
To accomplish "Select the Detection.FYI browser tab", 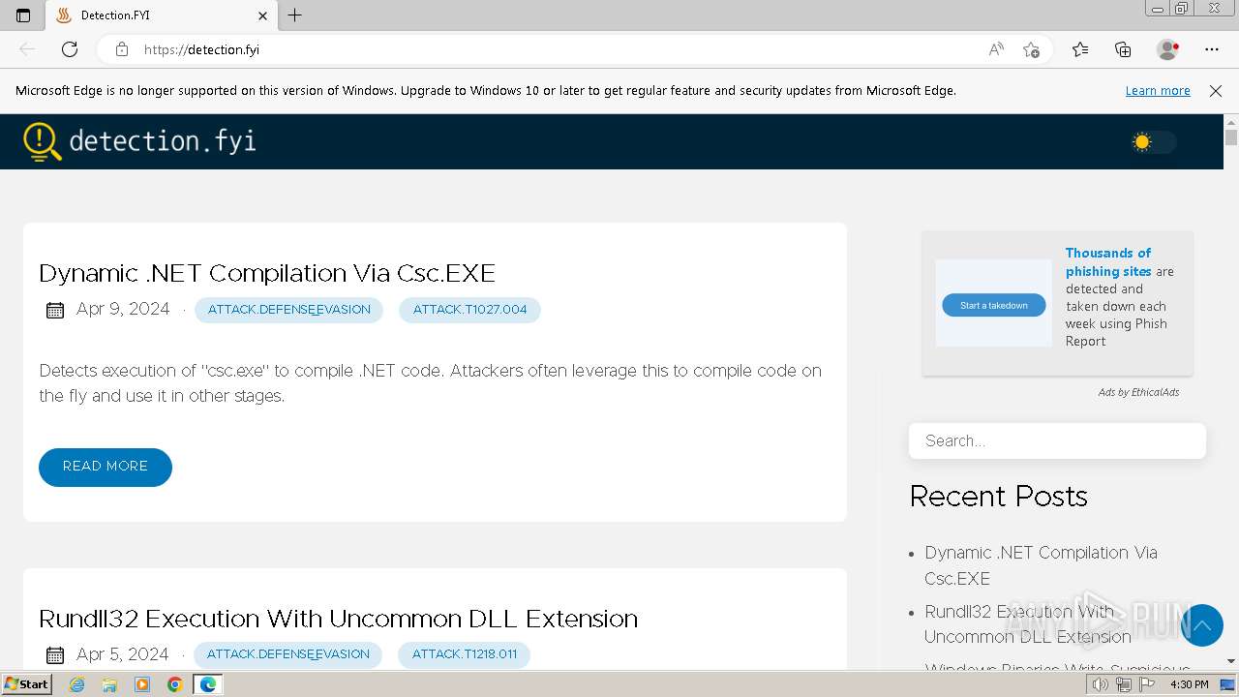I will pos(161,15).
